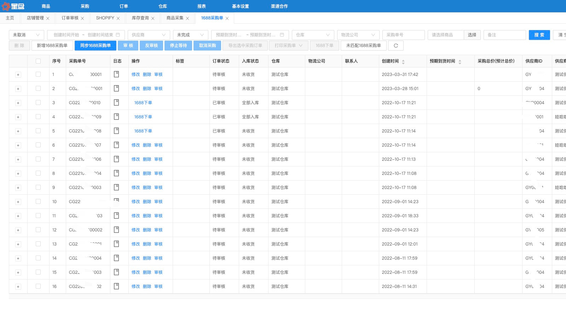Close the 库存查询 tab

tap(153, 18)
